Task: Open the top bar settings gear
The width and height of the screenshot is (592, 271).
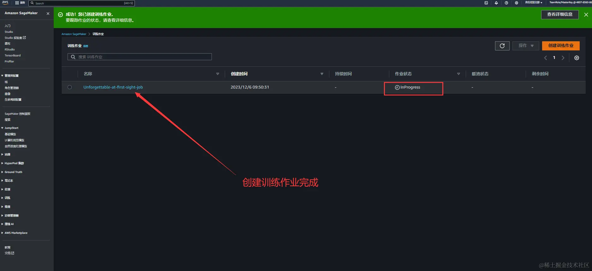Action: pyautogui.click(x=517, y=3)
